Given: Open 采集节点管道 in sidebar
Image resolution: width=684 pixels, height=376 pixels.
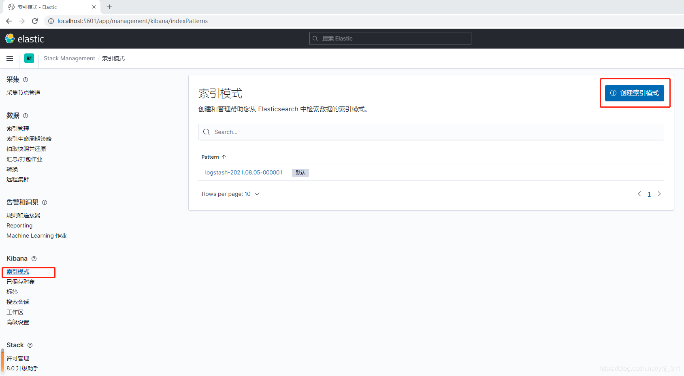Looking at the screenshot, I should pos(23,93).
